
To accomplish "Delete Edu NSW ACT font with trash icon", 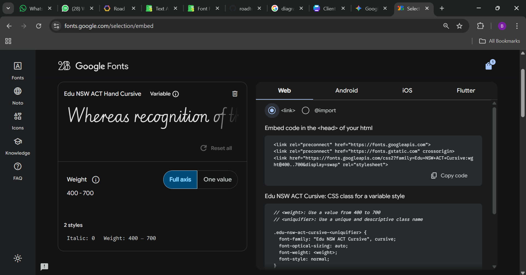I will [x=235, y=94].
